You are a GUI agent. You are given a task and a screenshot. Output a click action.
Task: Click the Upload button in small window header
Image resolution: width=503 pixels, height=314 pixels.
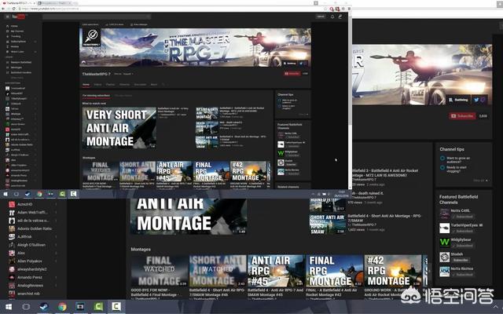coord(321,16)
